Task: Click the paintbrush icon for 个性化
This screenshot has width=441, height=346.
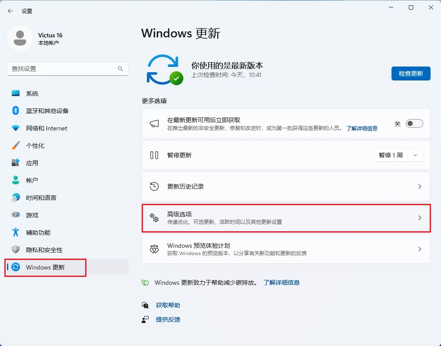Action: point(16,146)
